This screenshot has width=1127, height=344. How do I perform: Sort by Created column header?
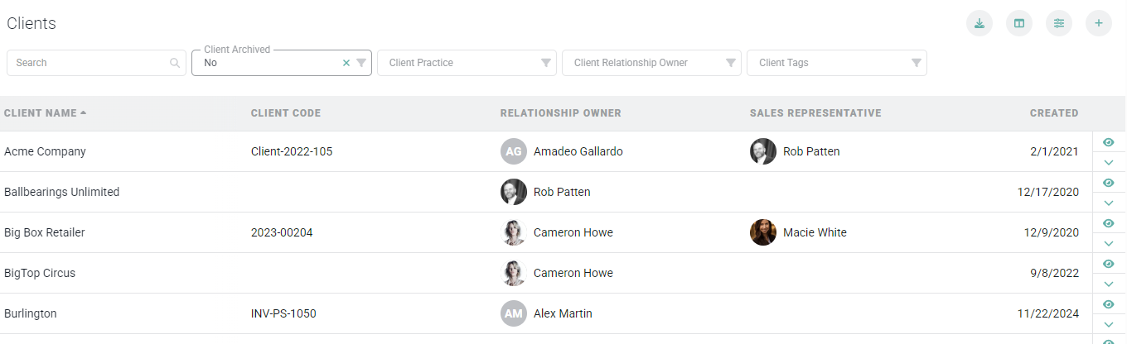1054,113
